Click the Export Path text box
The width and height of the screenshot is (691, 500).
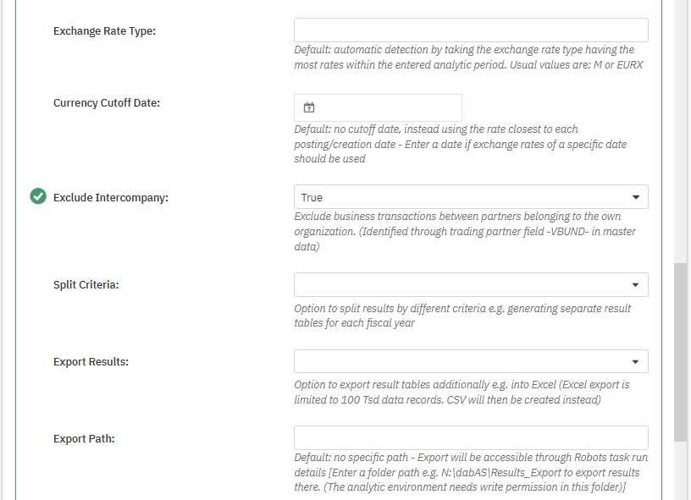point(470,438)
